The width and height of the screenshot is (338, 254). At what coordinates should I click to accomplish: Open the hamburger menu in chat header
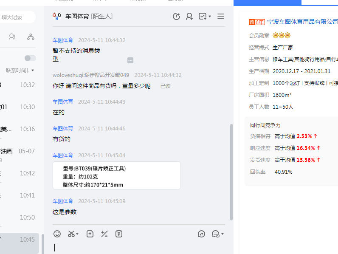(221, 17)
